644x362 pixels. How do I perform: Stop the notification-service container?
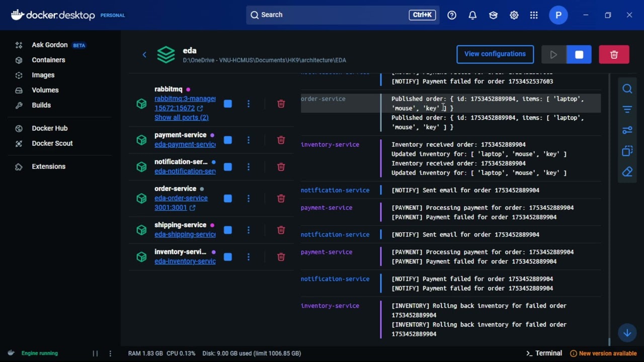pyautogui.click(x=228, y=166)
